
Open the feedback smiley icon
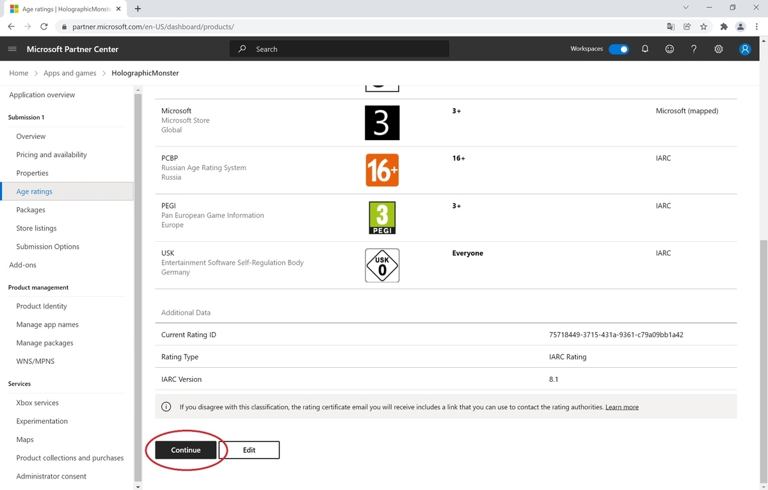pos(669,49)
